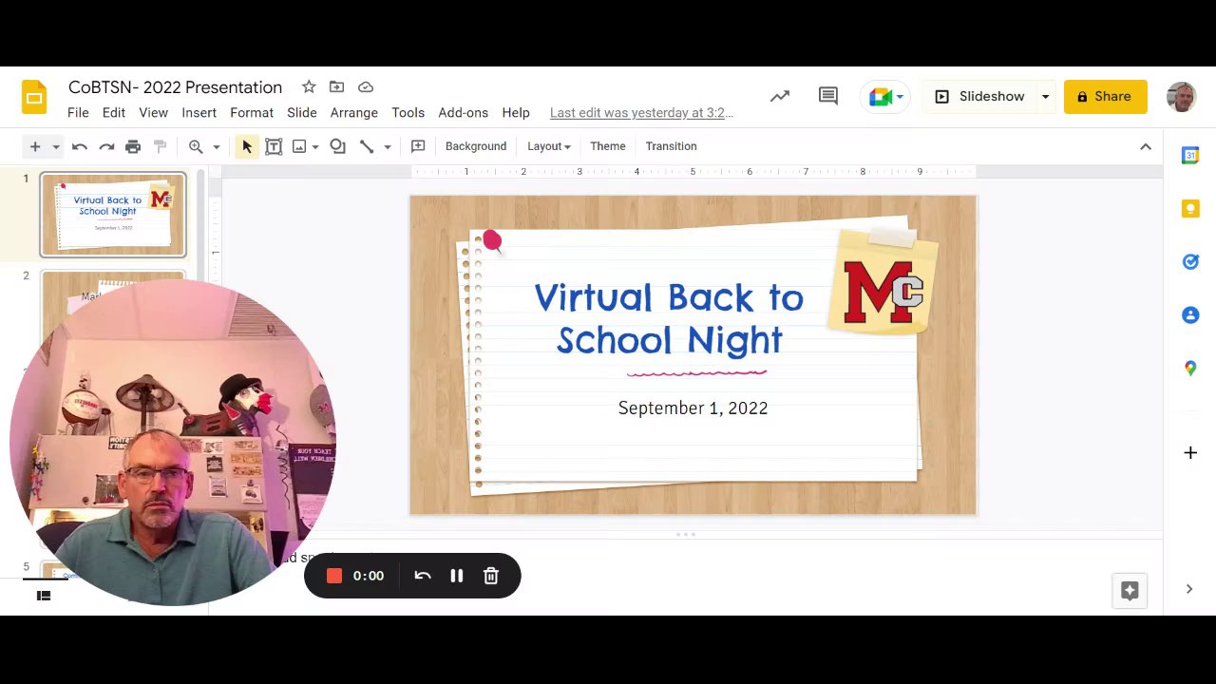Star the CoBTSN presentation
The height and width of the screenshot is (684, 1216).
pyautogui.click(x=309, y=86)
